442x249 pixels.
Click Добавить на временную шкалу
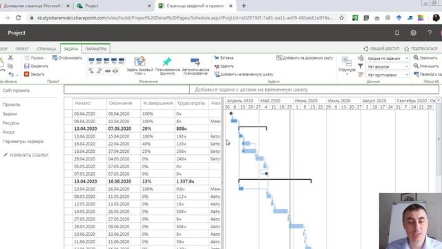[x=244, y=75]
